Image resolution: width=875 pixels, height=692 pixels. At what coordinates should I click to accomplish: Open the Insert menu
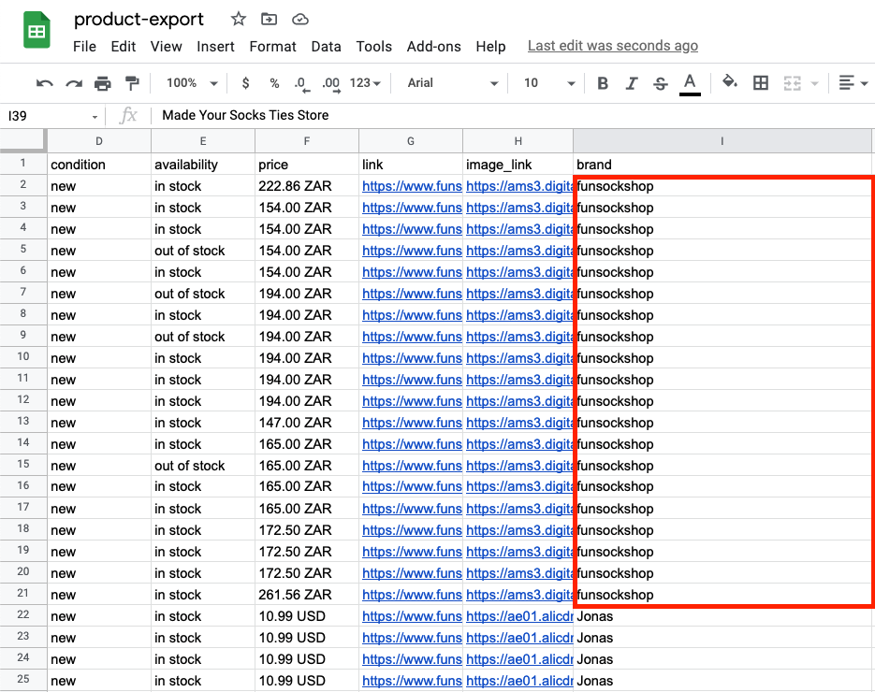coord(215,46)
